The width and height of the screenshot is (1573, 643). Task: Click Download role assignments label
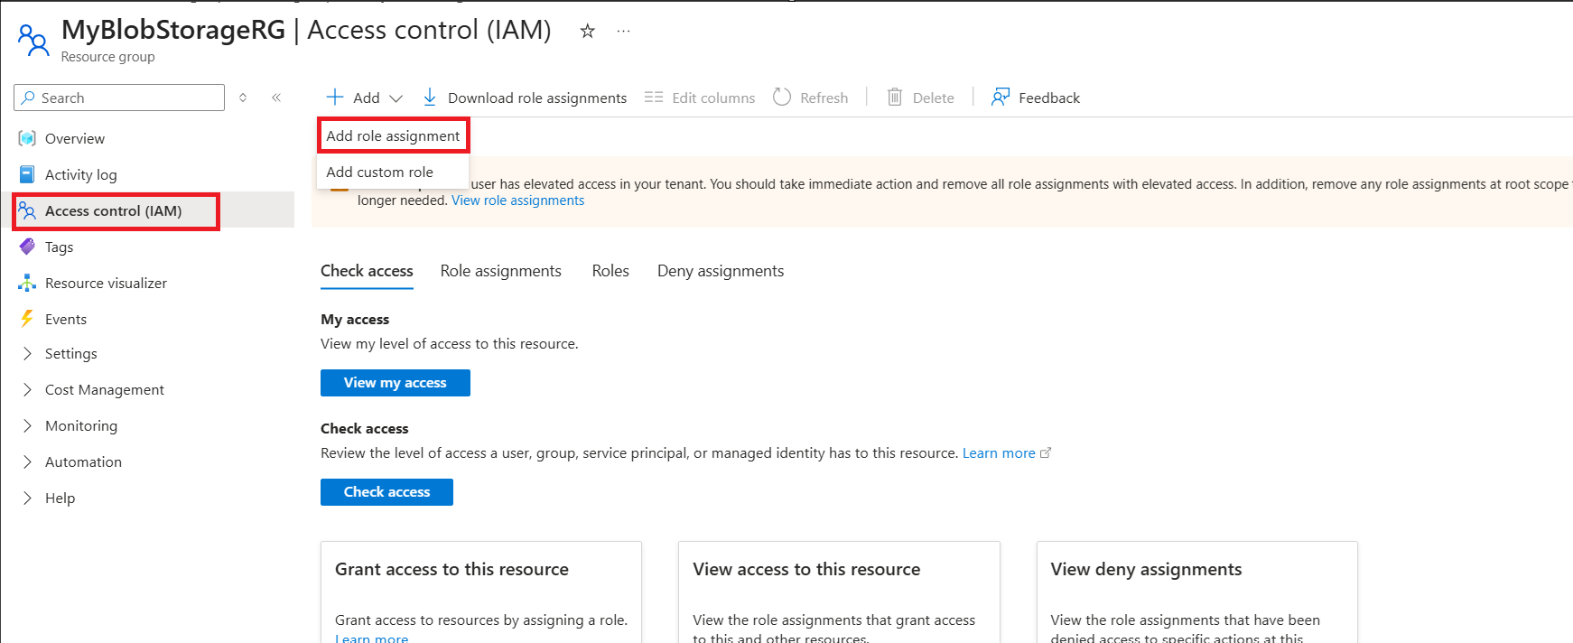[537, 98]
